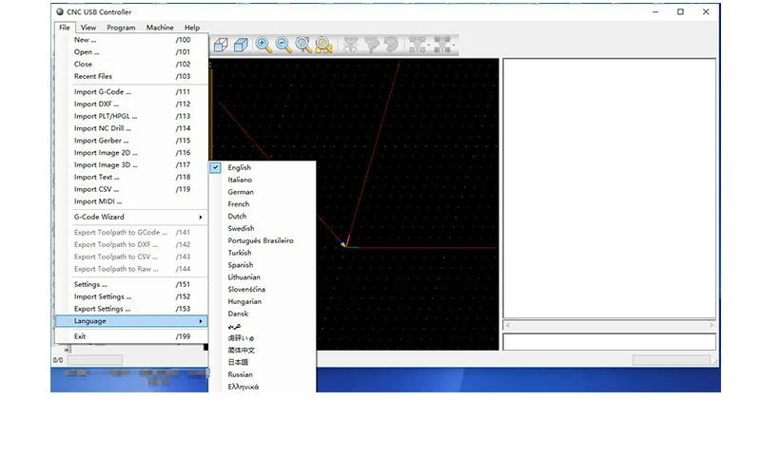Select Import CSV ... entry
Screen dimensions: 761x458
(131, 189)
